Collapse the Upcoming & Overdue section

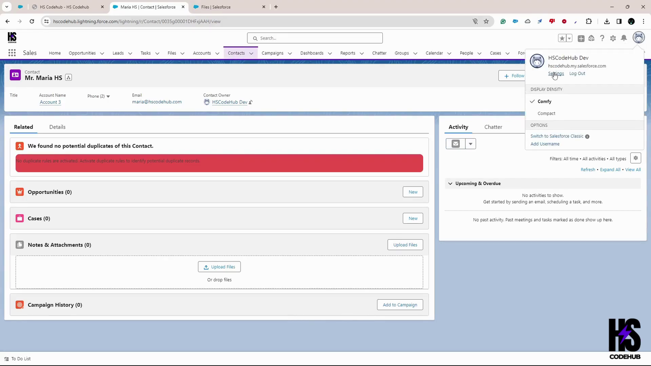pos(450,183)
